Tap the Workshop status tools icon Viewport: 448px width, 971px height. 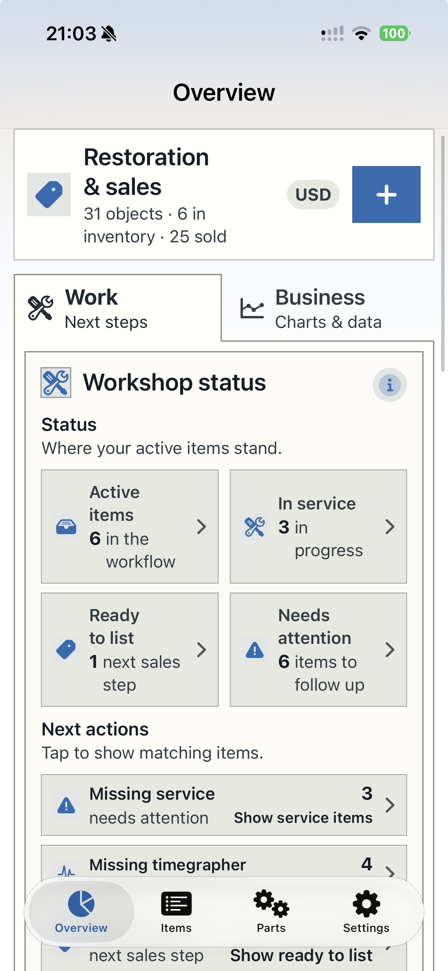click(56, 383)
